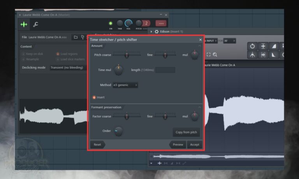299x179 pixels.
Task: Click Edison's zoom to selection brackets icon
Action: (x=208, y=55)
